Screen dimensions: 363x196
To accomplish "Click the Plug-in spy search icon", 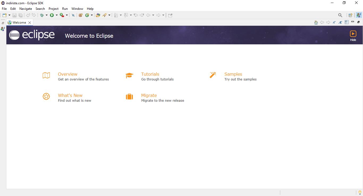I will pyautogui.click(x=73, y=15).
